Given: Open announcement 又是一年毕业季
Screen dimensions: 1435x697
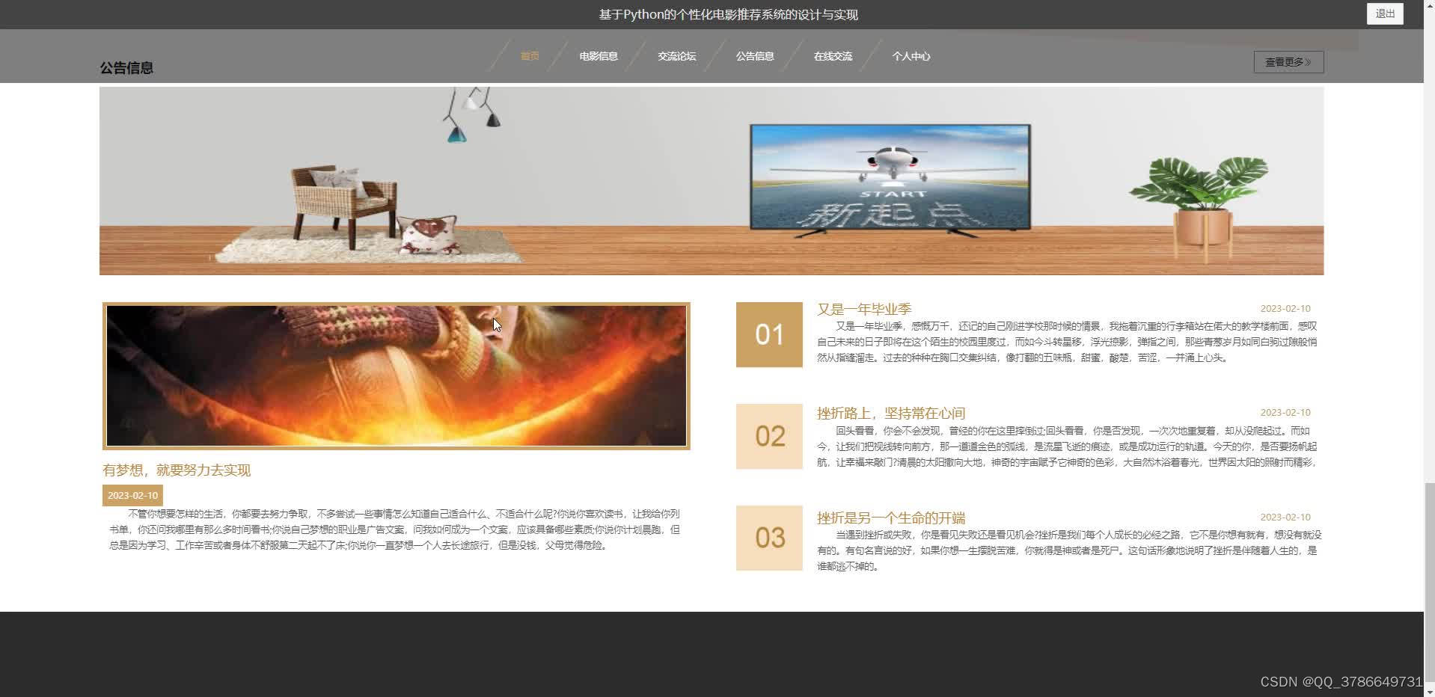Looking at the screenshot, I should click(865, 308).
